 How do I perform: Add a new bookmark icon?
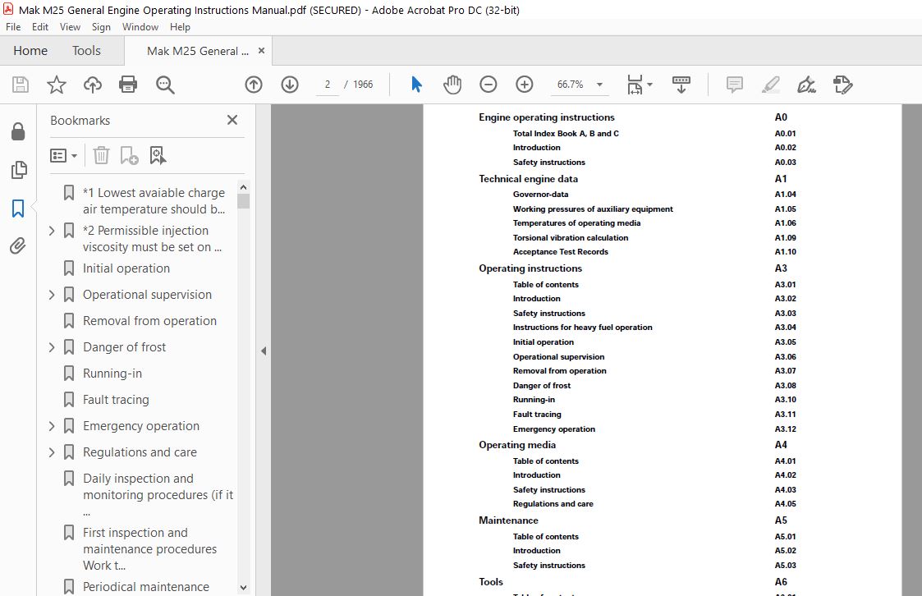(129, 155)
